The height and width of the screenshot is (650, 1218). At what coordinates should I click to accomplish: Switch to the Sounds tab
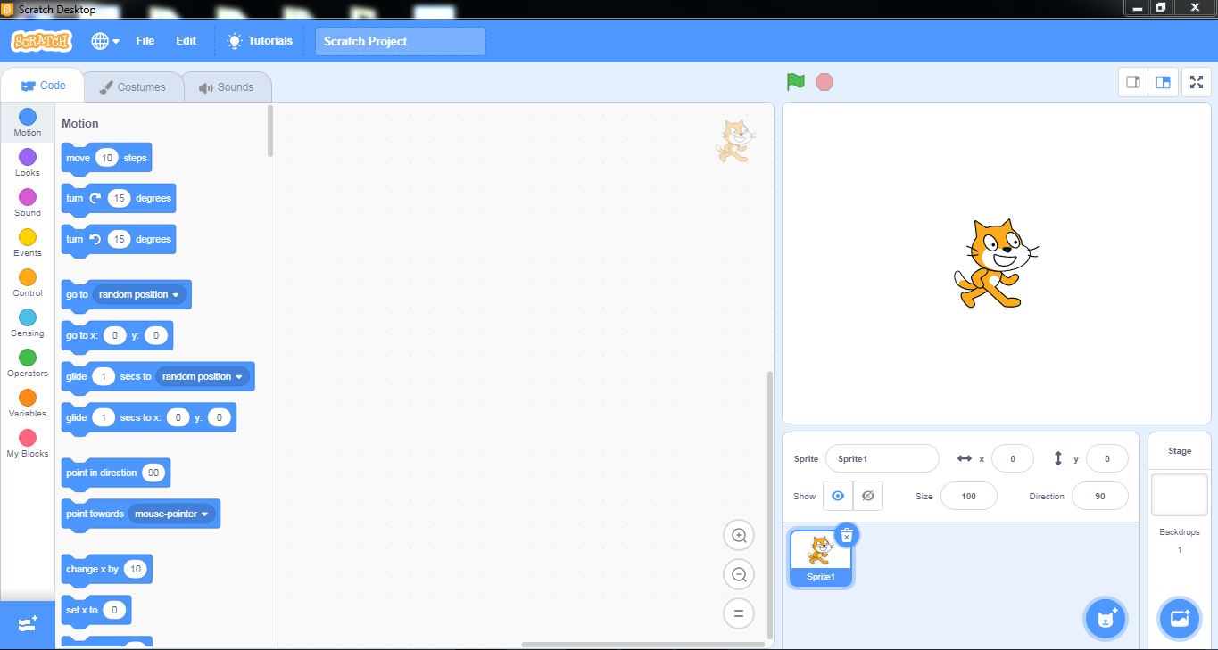pos(227,87)
